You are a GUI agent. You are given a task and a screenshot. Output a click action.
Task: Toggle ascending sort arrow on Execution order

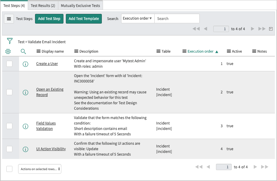(x=217, y=52)
